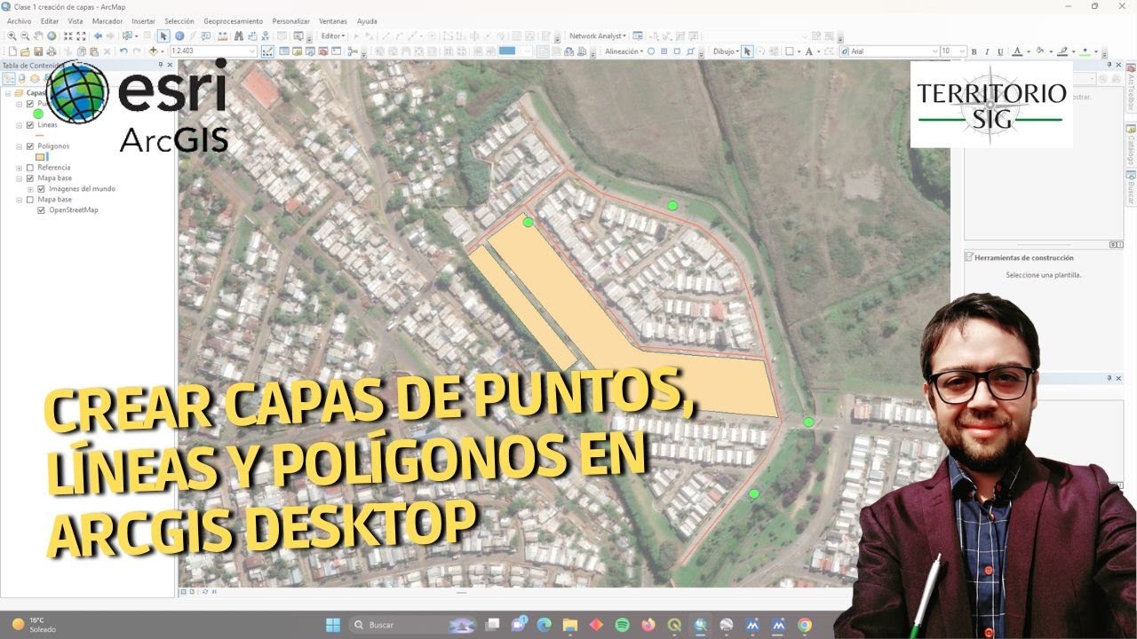Toggle OpenStreetMap layer checkbox

[42, 210]
